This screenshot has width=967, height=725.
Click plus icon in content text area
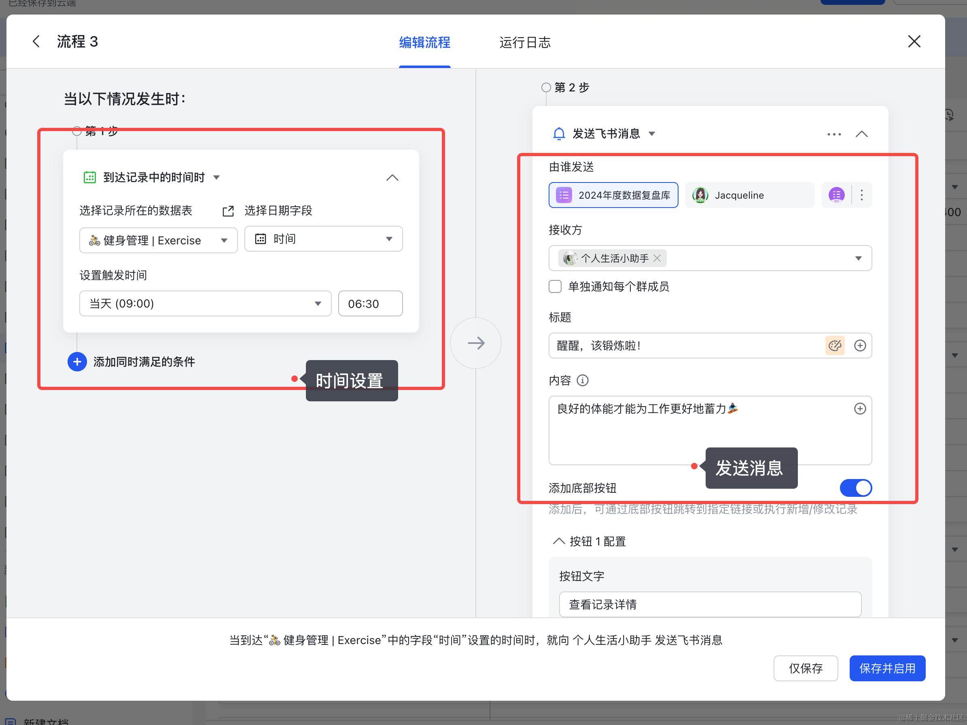click(x=859, y=409)
